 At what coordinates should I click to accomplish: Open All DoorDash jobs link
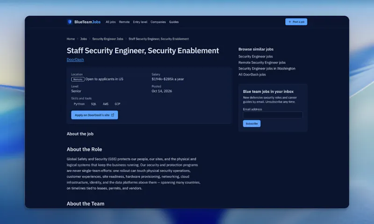[x=252, y=74]
